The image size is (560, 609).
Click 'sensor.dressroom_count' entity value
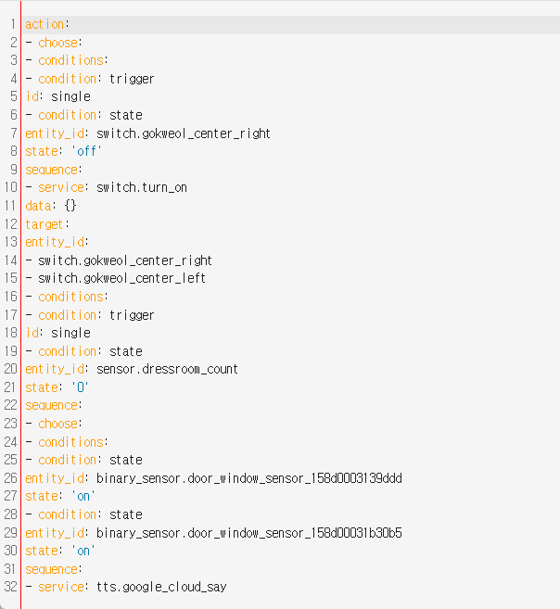point(167,369)
